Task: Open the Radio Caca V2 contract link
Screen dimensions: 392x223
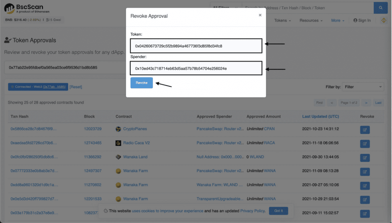Action: (x=137, y=143)
